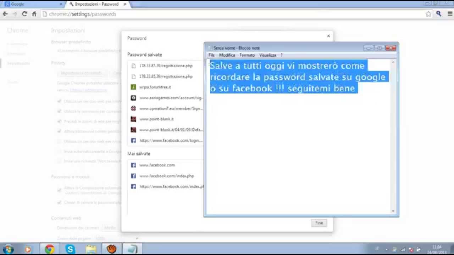454x255 pixels.
Task: Reload the Chrome settings page
Action: 24,14
